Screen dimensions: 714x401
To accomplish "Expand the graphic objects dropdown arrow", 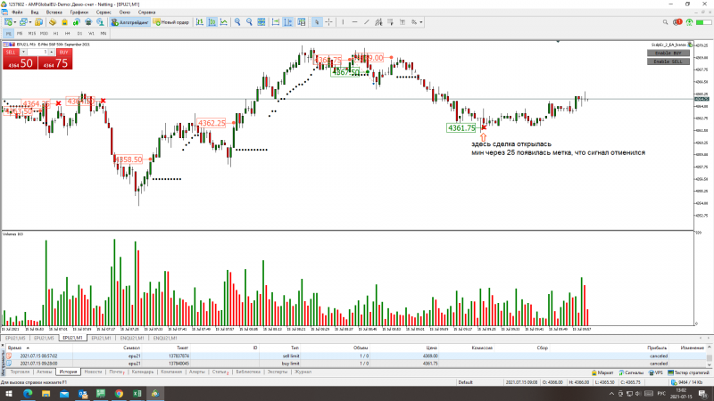I will click(421, 22).
